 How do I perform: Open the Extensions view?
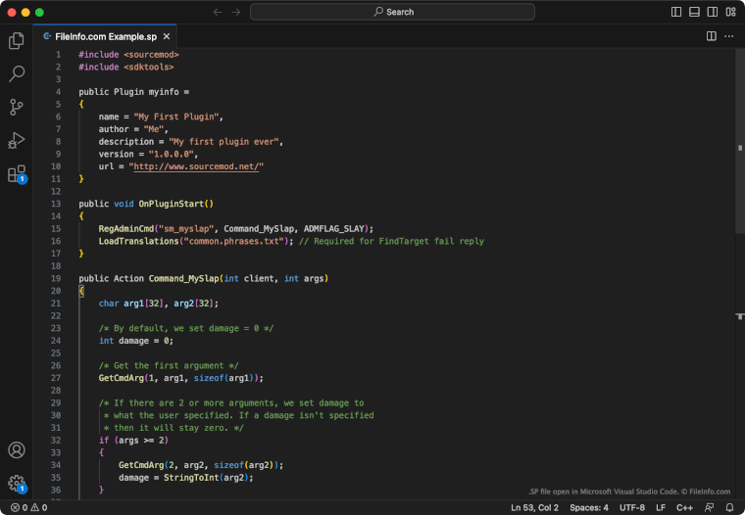point(17,174)
